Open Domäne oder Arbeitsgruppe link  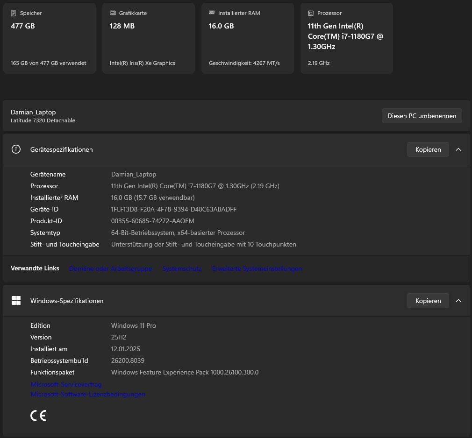click(x=110, y=268)
